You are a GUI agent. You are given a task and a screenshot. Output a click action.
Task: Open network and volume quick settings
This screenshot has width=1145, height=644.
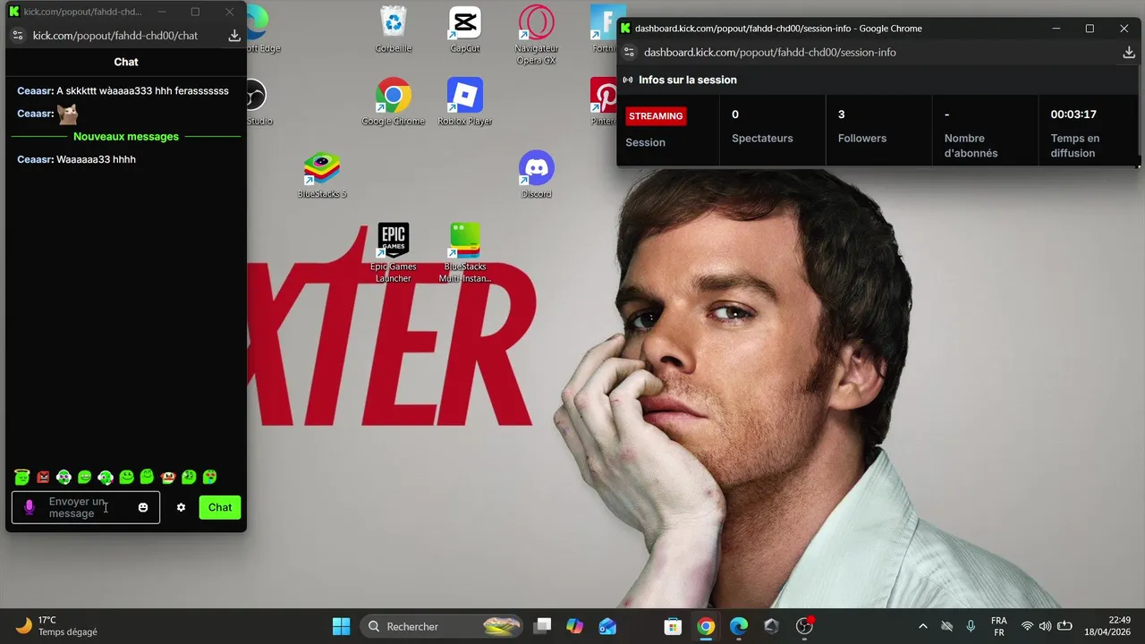pos(1046,626)
